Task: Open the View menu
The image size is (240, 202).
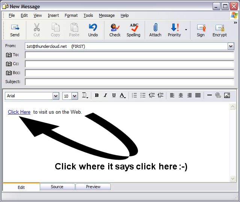Action: click(x=38, y=15)
